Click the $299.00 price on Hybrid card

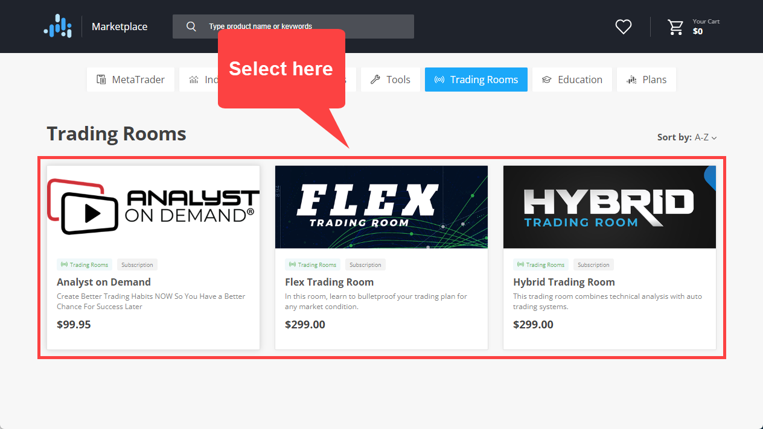533,324
